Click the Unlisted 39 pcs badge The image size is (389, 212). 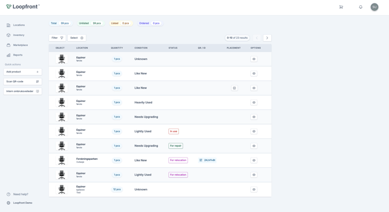click(91, 23)
